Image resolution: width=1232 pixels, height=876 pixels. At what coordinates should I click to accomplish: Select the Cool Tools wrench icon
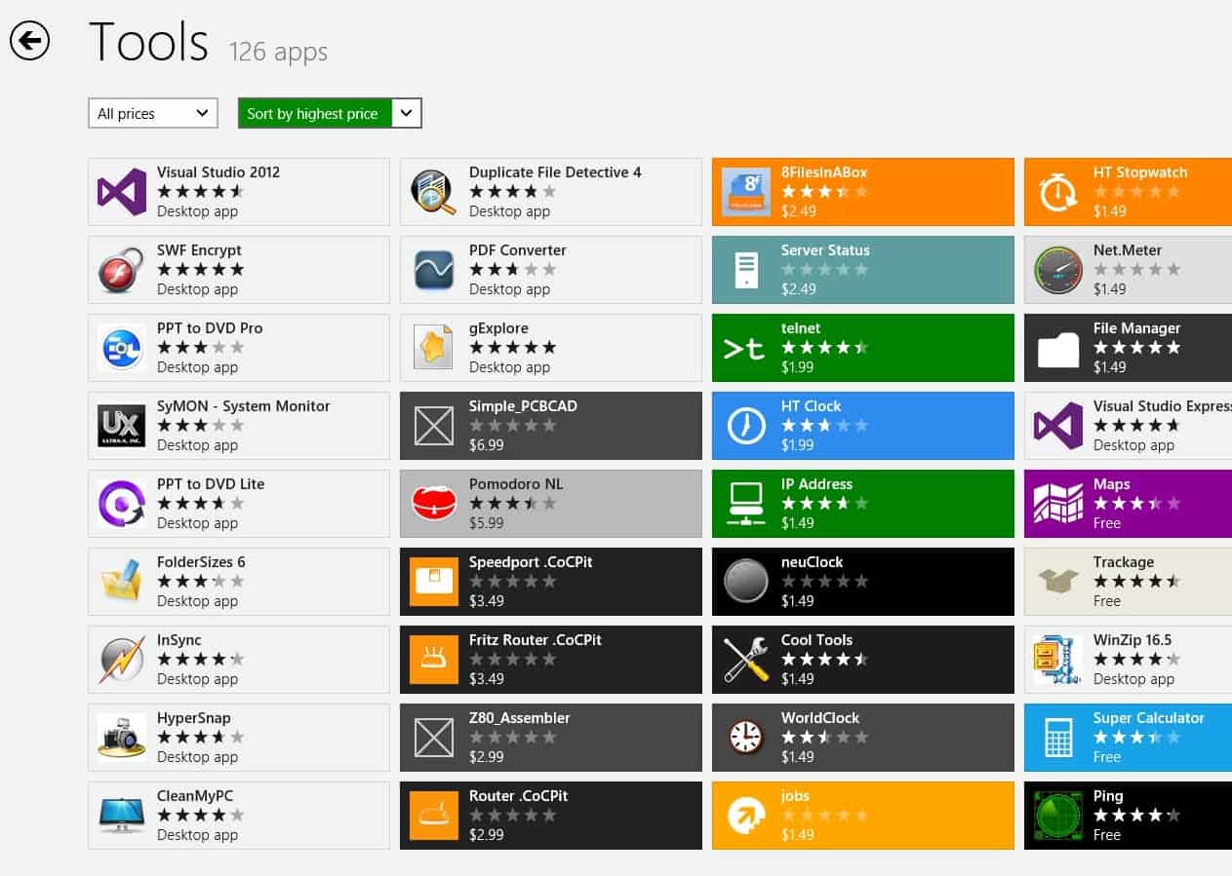(x=746, y=660)
